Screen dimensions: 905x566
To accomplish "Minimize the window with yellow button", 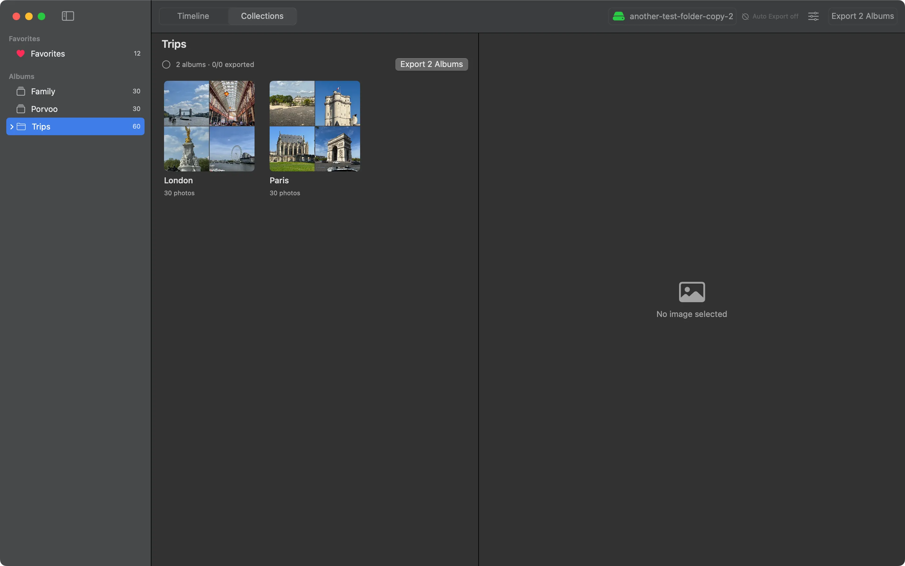I will pos(29,16).
